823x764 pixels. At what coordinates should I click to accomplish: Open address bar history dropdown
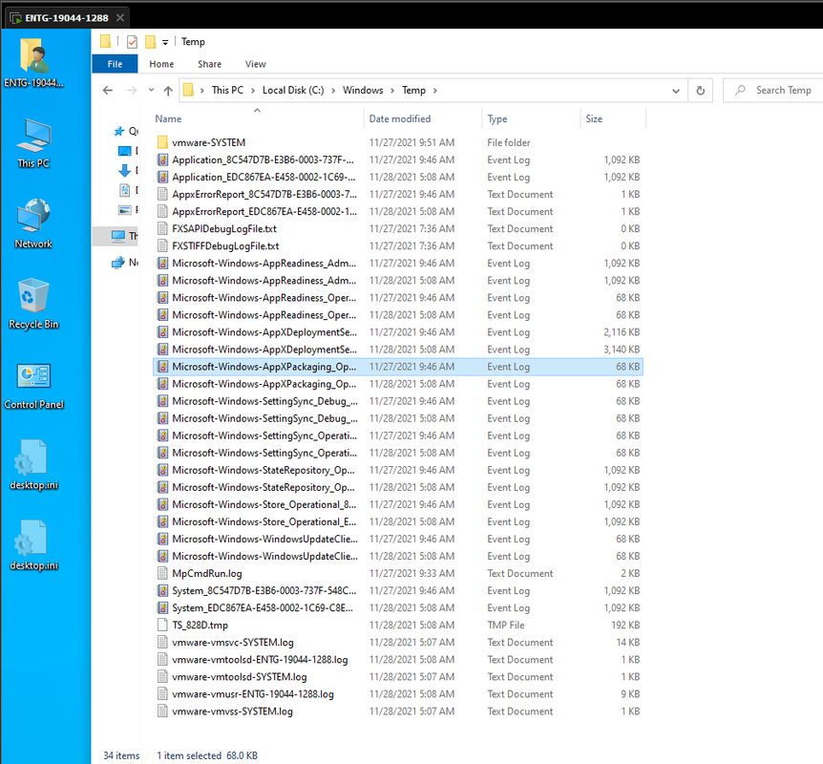point(676,91)
